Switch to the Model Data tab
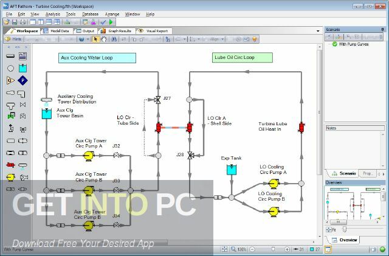The height and width of the screenshot is (256, 389). [x=57, y=31]
